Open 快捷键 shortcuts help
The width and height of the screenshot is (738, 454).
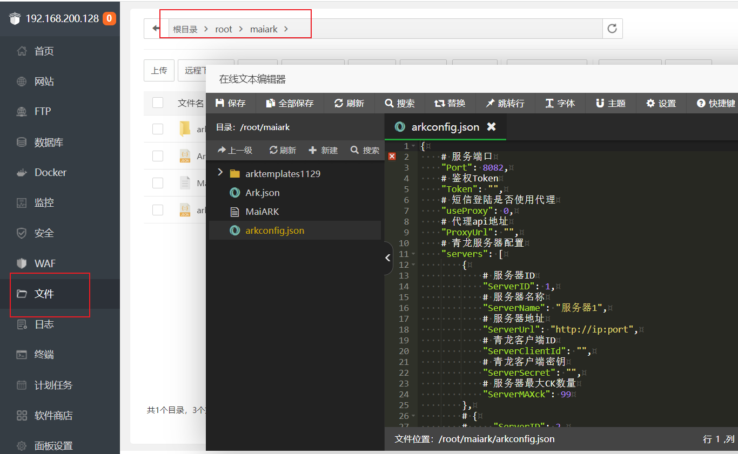coord(716,103)
